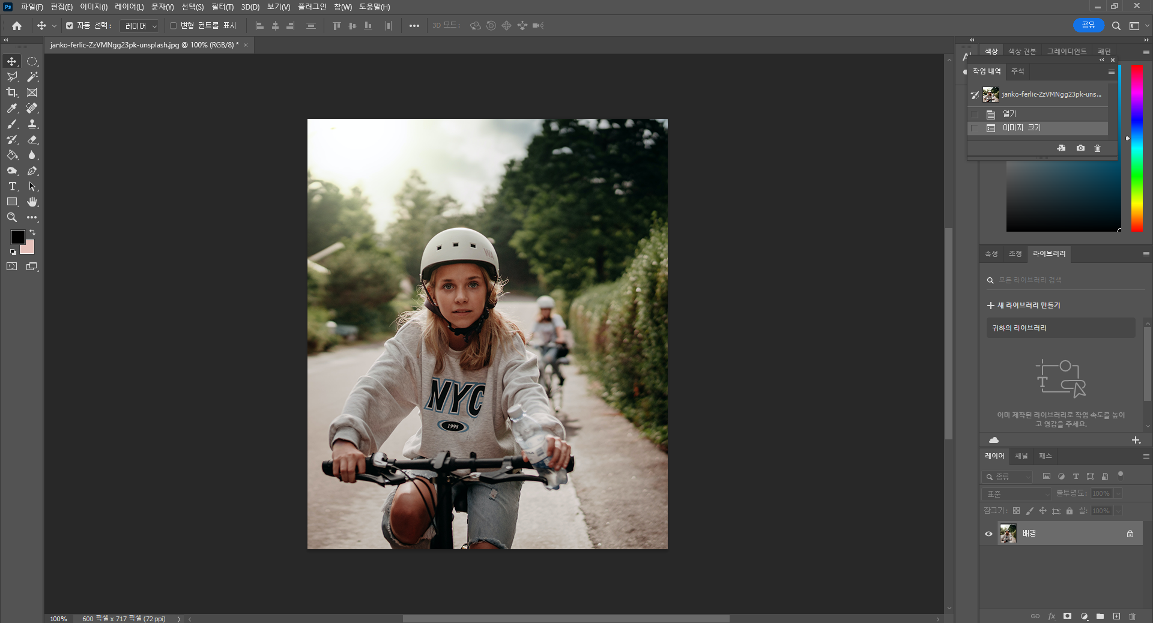Open the 종류 layer filter dropdown
This screenshot has width=1153, height=623.
click(x=1008, y=477)
